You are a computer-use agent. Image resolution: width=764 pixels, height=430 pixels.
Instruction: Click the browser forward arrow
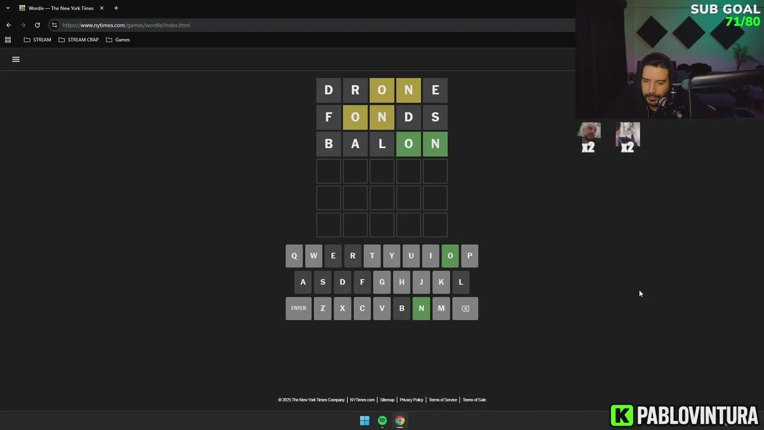[x=23, y=25]
